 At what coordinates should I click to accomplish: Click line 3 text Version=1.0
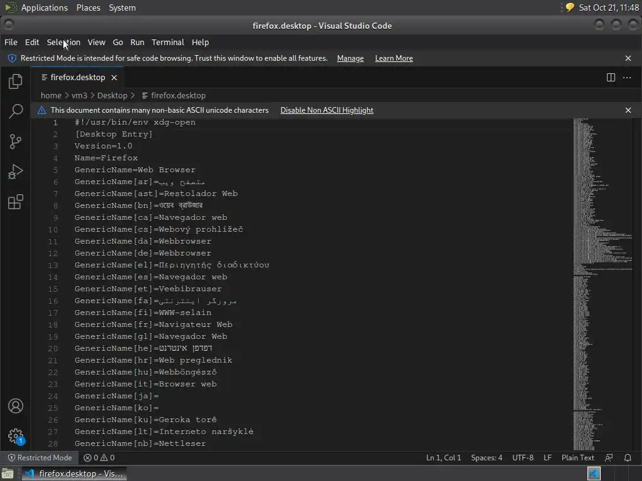tap(103, 146)
